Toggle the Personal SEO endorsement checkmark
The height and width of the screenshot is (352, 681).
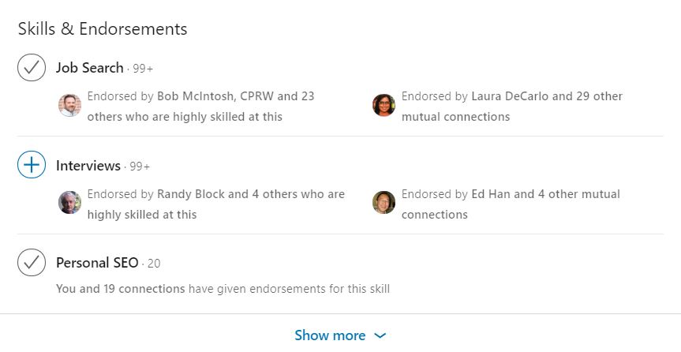32,263
